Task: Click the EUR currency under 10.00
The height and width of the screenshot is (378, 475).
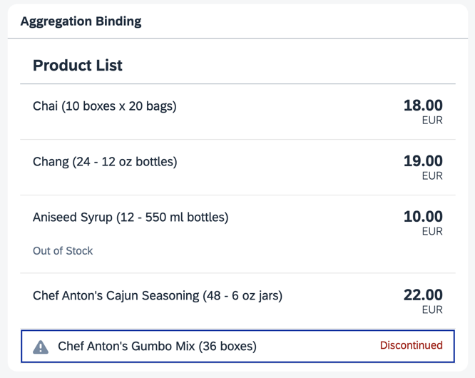Action: [432, 232]
